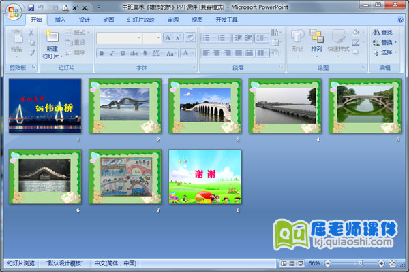Start slide show from status bar icon
This screenshot has width=409, height=272.
pos(301,263)
